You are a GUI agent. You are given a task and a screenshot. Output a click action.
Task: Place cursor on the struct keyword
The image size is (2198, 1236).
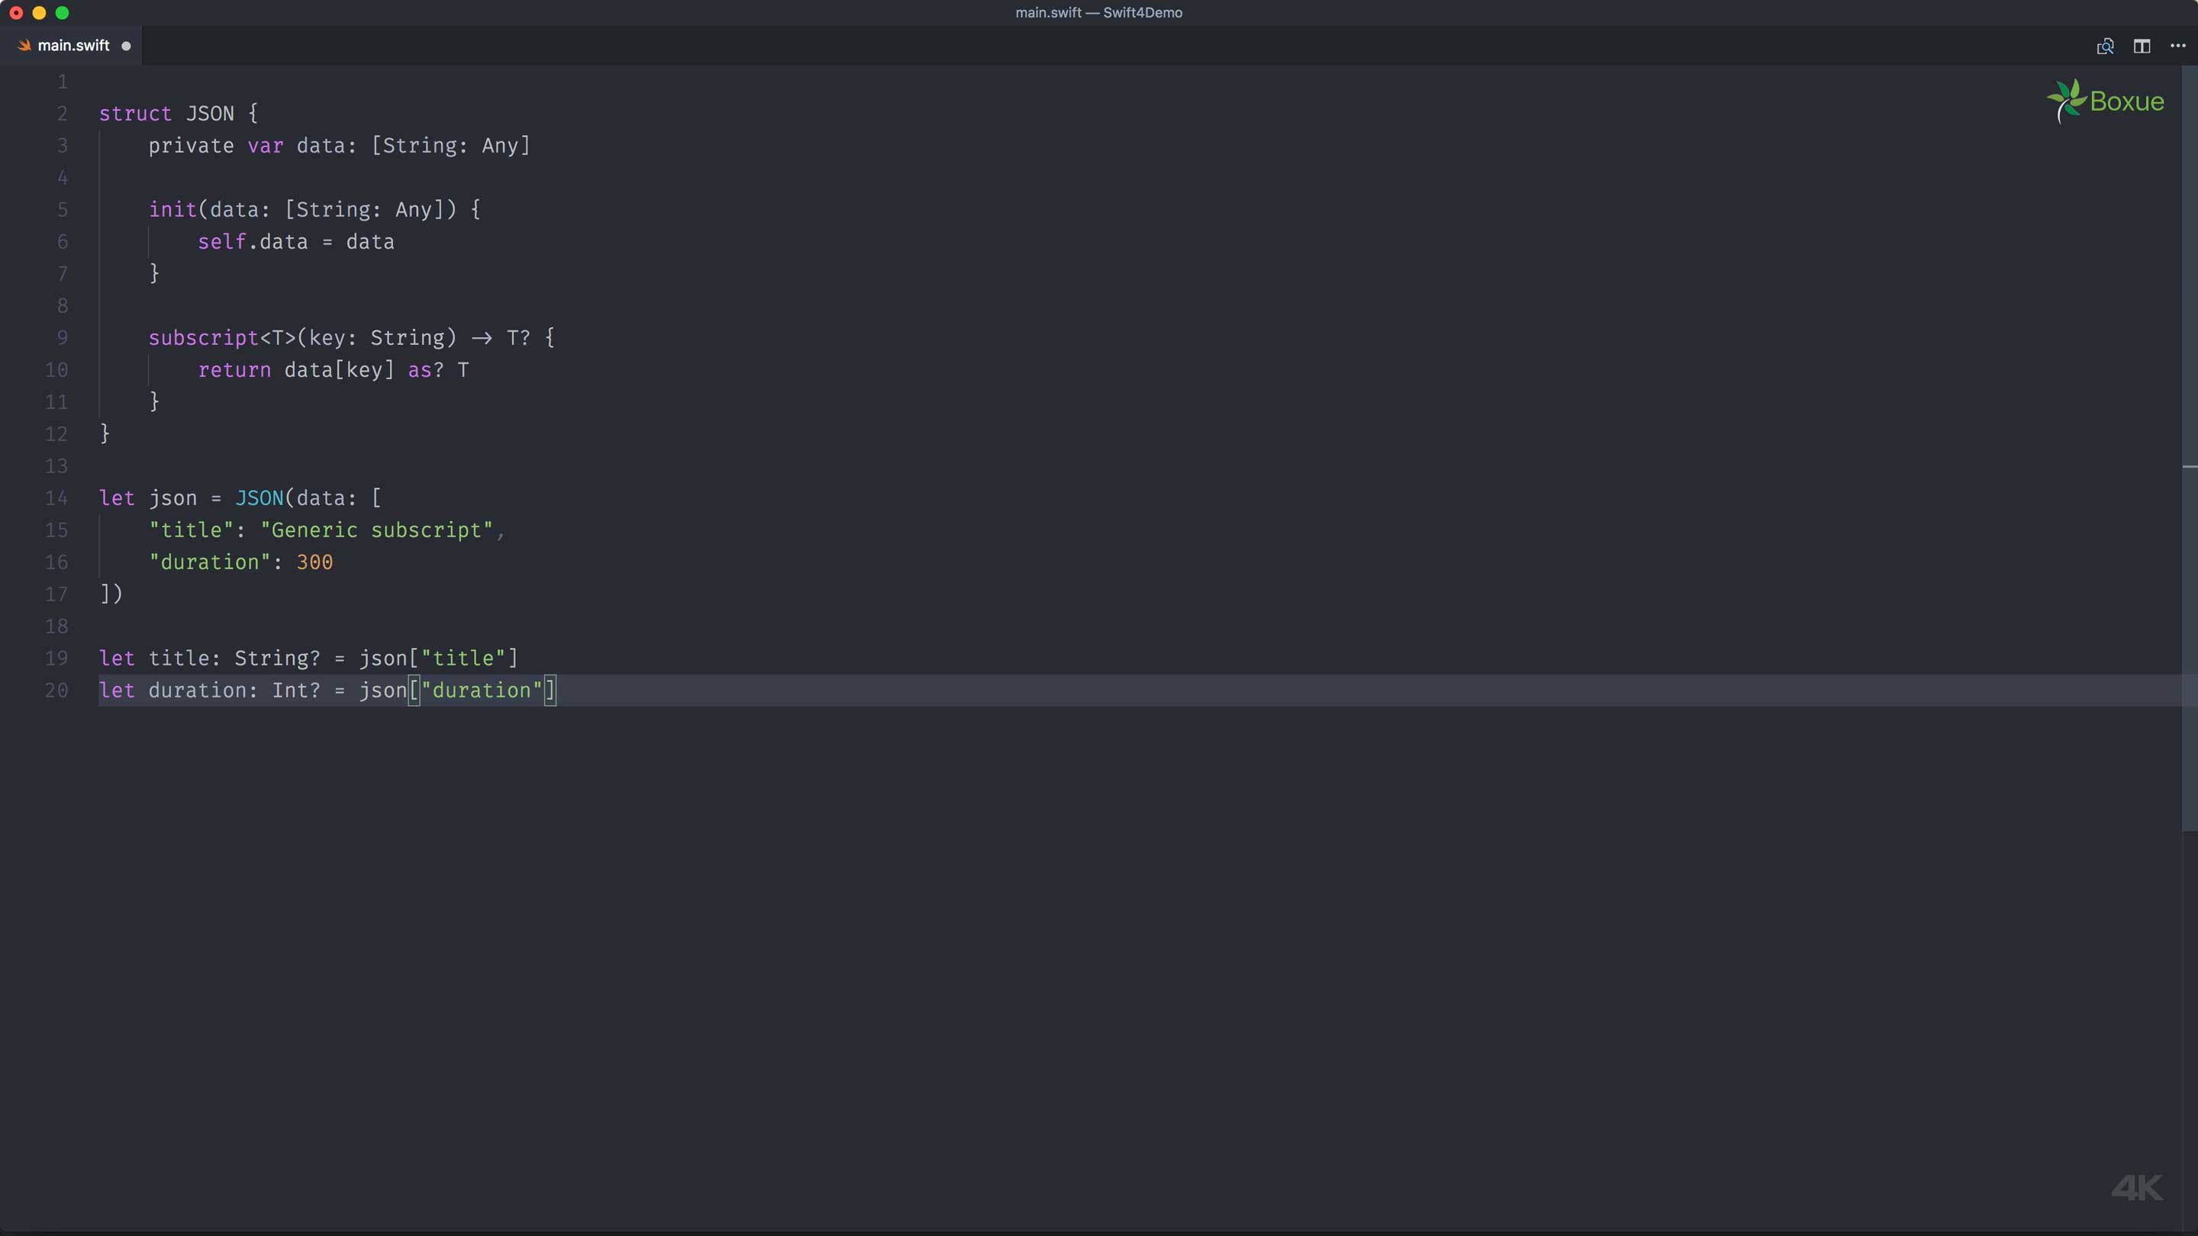click(135, 114)
